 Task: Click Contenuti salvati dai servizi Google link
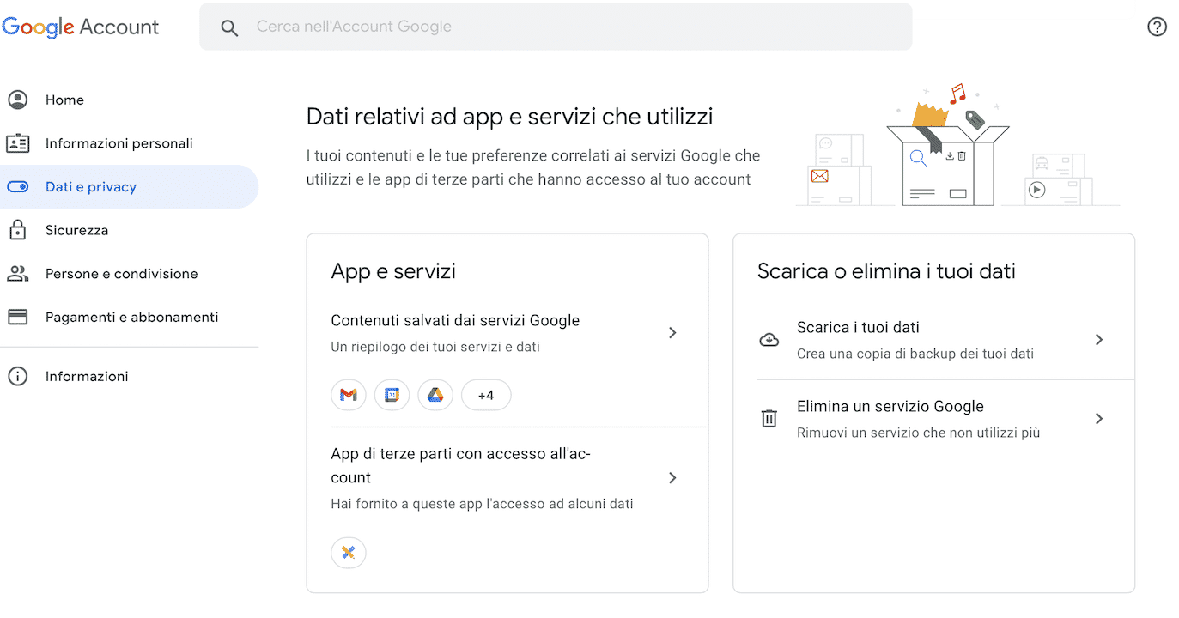(455, 320)
